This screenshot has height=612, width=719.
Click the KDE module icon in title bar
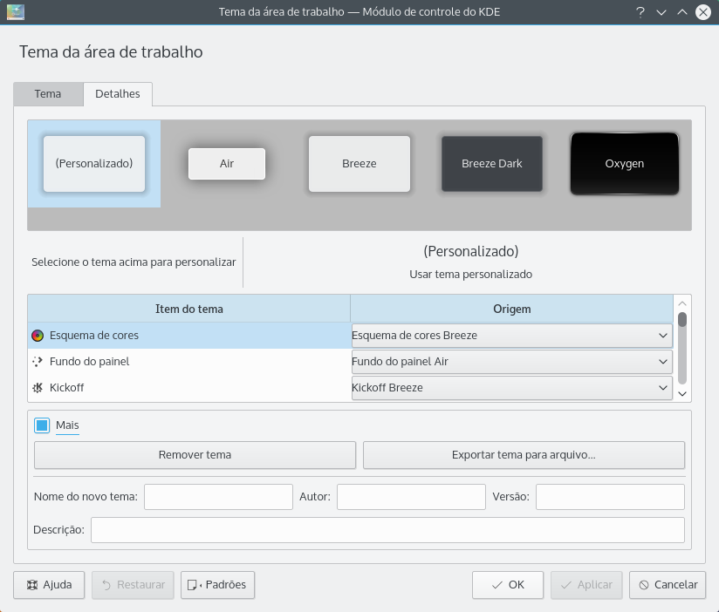15,12
